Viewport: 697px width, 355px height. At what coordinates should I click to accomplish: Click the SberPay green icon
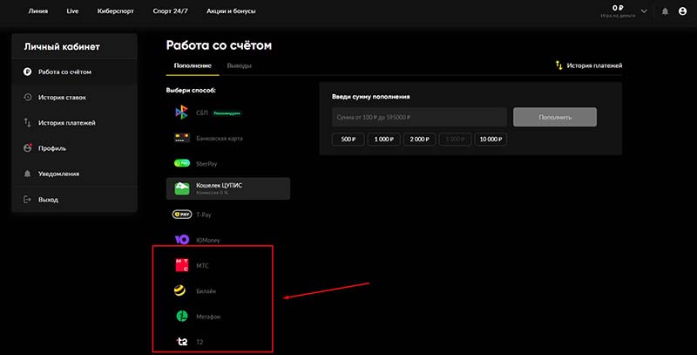pyautogui.click(x=182, y=163)
